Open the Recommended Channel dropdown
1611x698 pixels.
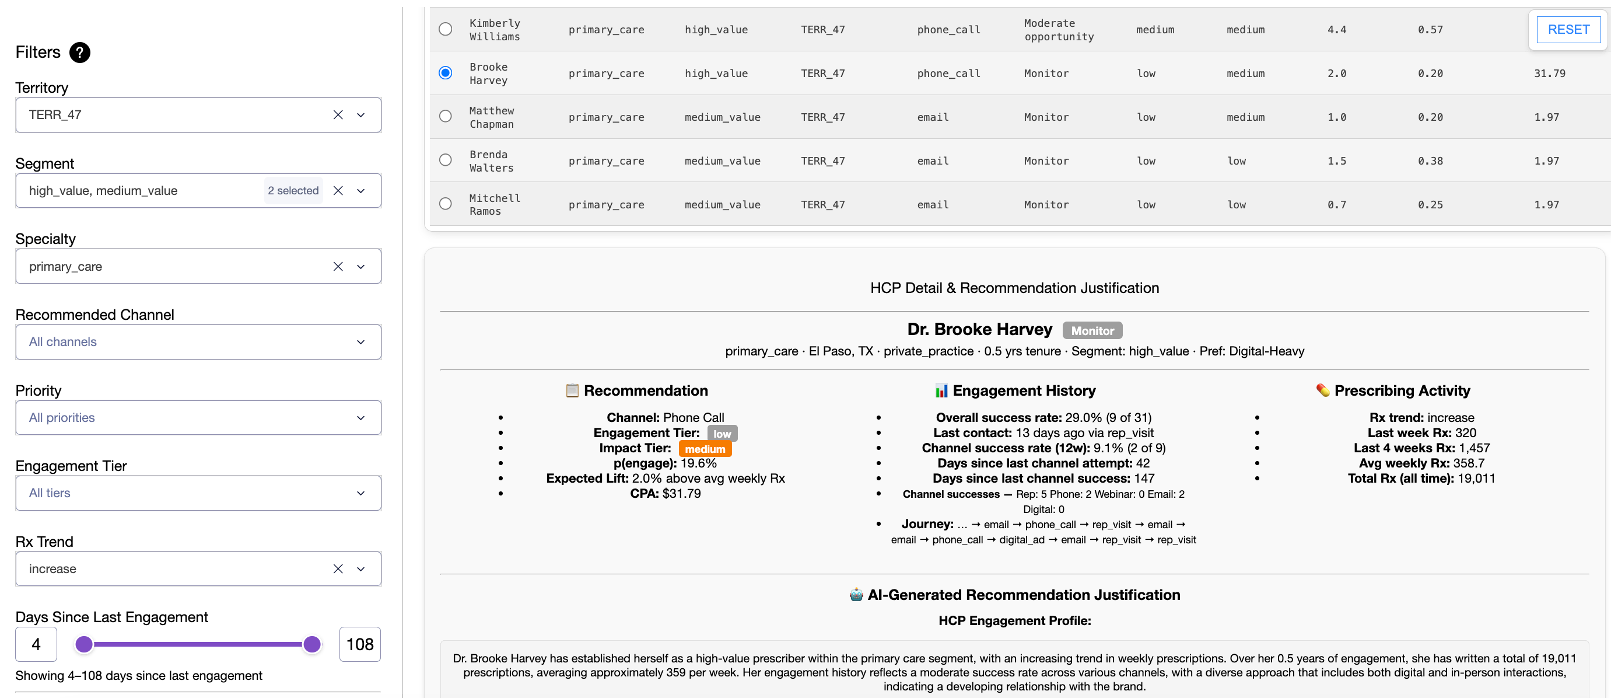point(198,342)
